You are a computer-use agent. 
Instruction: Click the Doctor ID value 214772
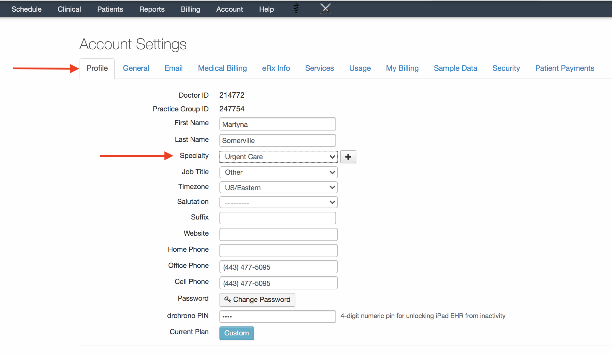pyautogui.click(x=232, y=95)
